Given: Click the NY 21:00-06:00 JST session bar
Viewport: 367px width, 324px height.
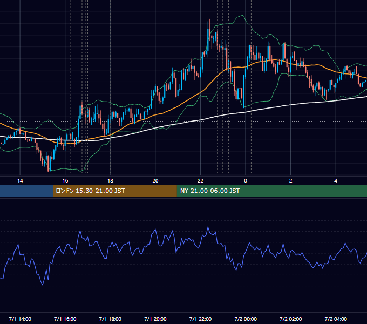Looking at the screenshot, I should click(271, 191).
